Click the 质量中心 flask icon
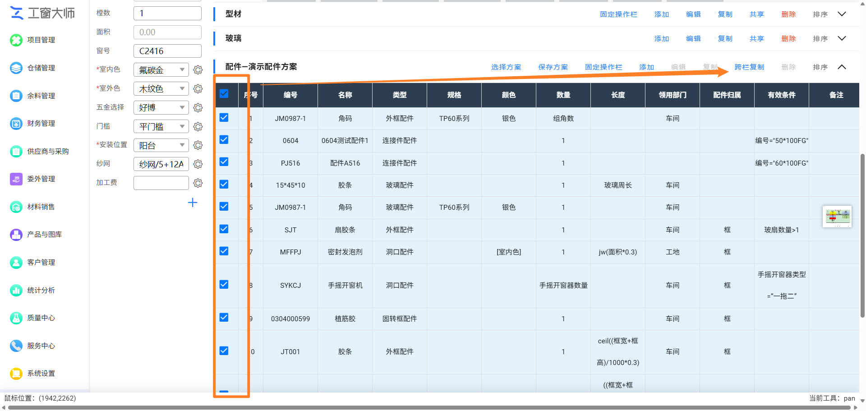The image size is (866, 411). (16, 318)
